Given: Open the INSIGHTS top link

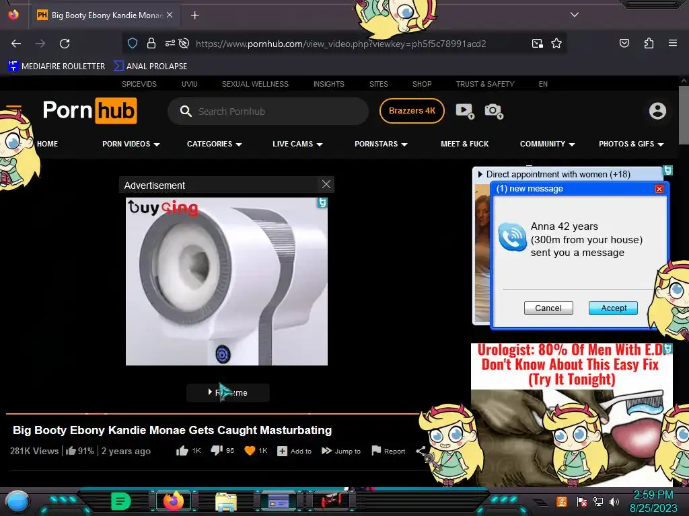Looking at the screenshot, I should (x=328, y=84).
